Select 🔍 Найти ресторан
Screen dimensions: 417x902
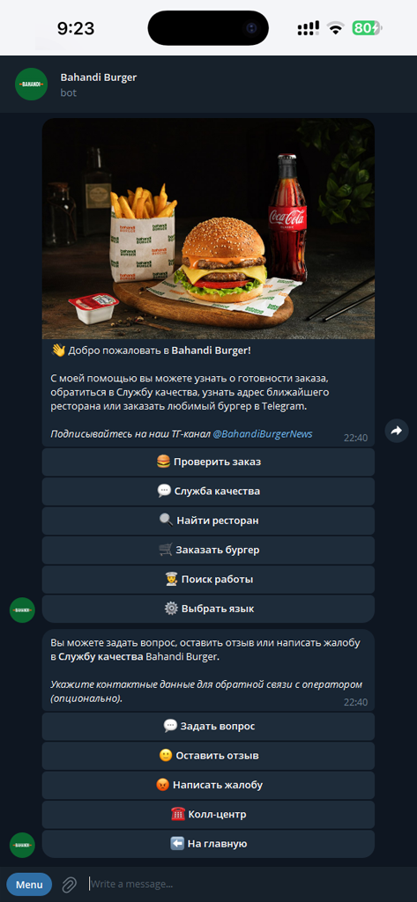208,521
